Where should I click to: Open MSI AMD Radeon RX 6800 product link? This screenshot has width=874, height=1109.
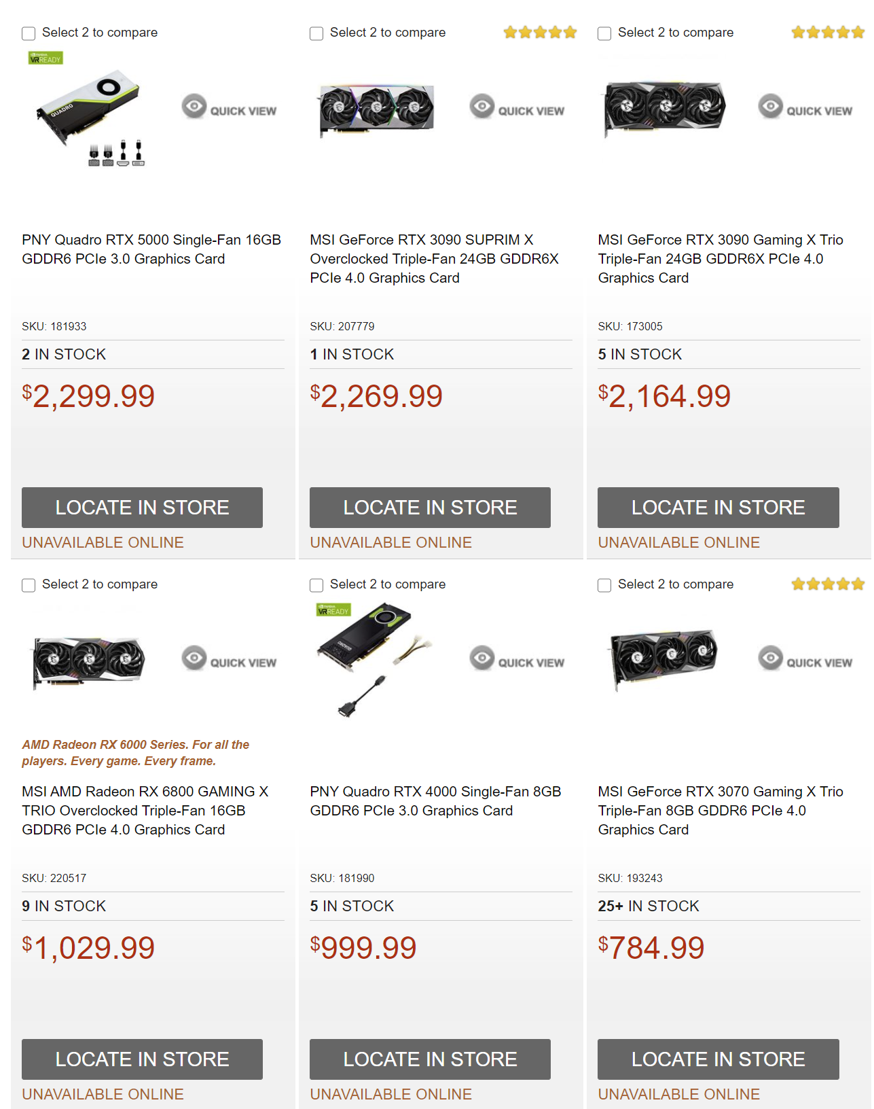[145, 811]
